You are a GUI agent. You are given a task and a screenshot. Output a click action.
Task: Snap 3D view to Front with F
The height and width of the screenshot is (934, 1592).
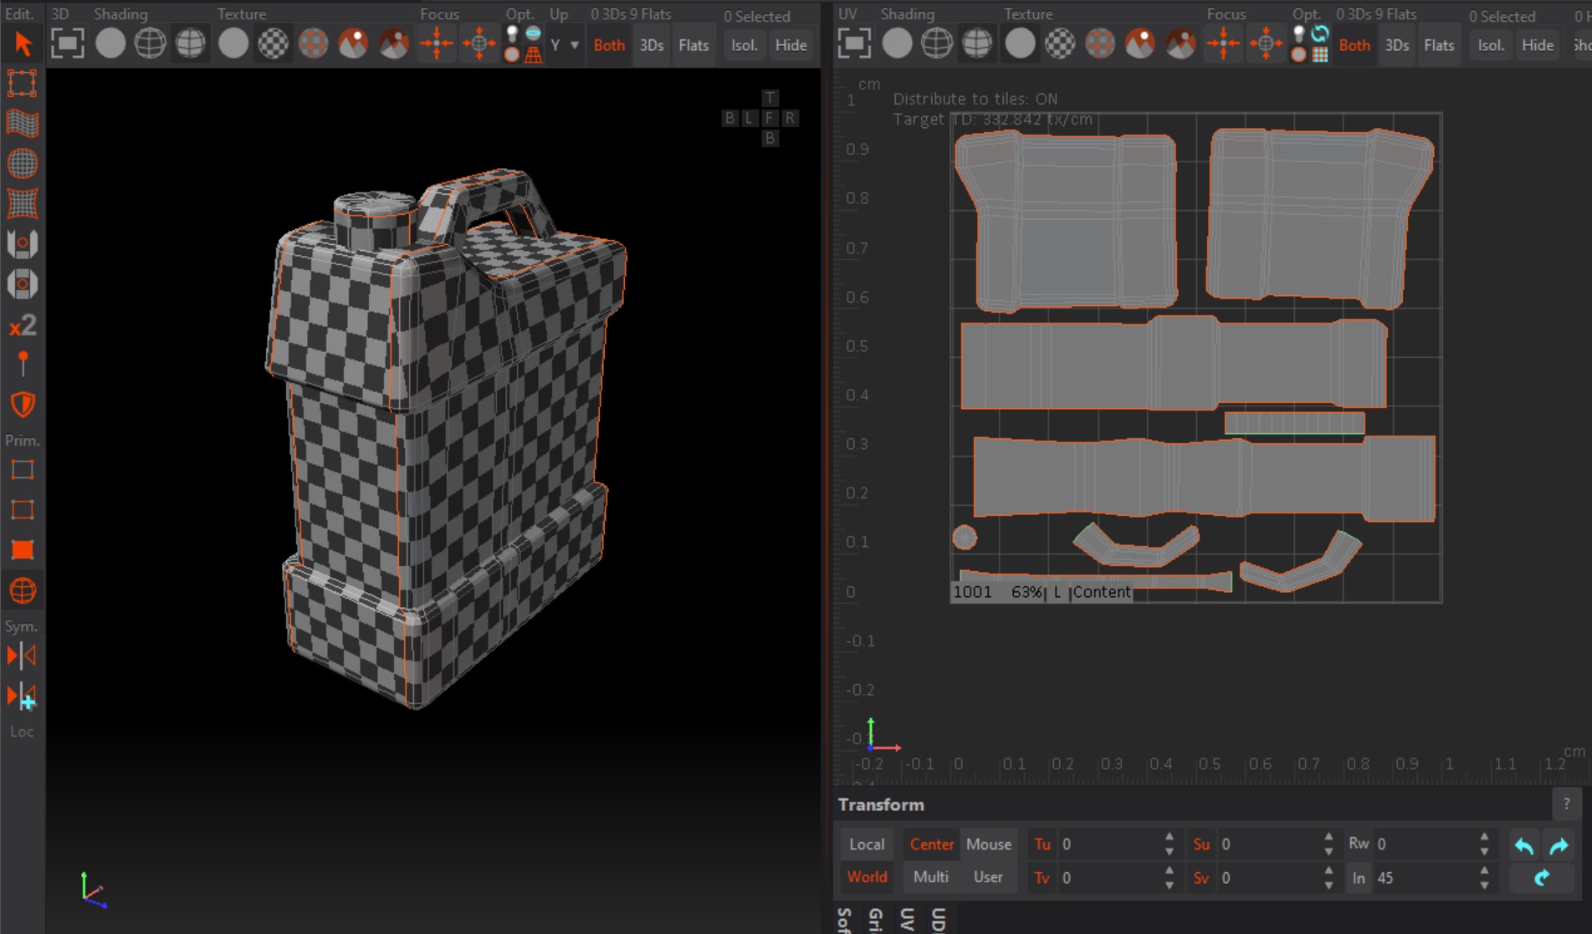pos(770,118)
